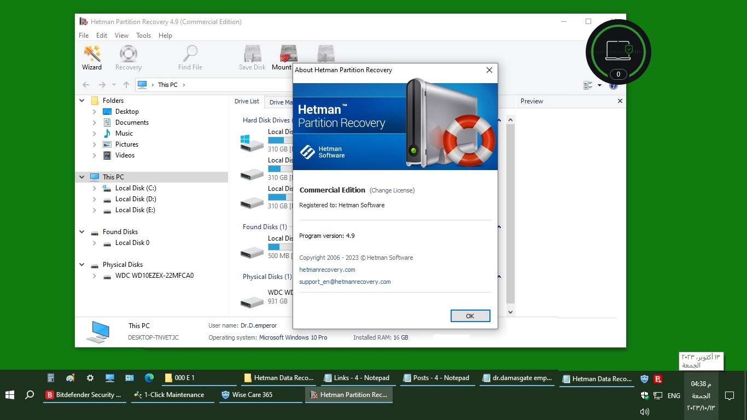Click the drive list scrollbar down arrow
This screenshot has width=747, height=420.
tap(510, 312)
